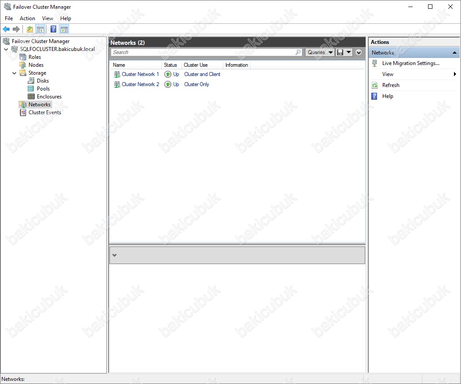Click the blue Help toolbar icon

53,29
